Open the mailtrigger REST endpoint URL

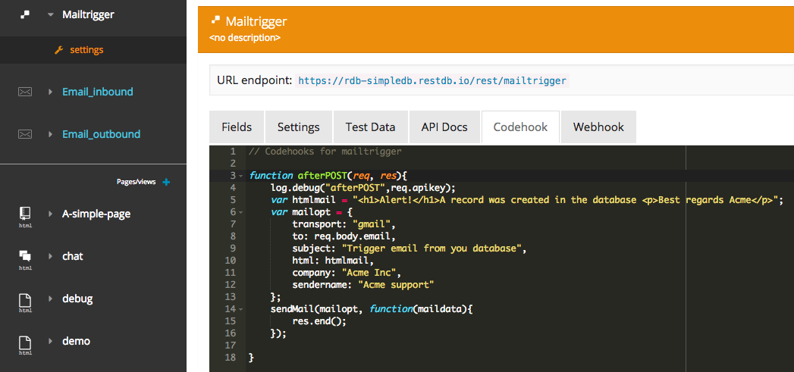coord(432,80)
